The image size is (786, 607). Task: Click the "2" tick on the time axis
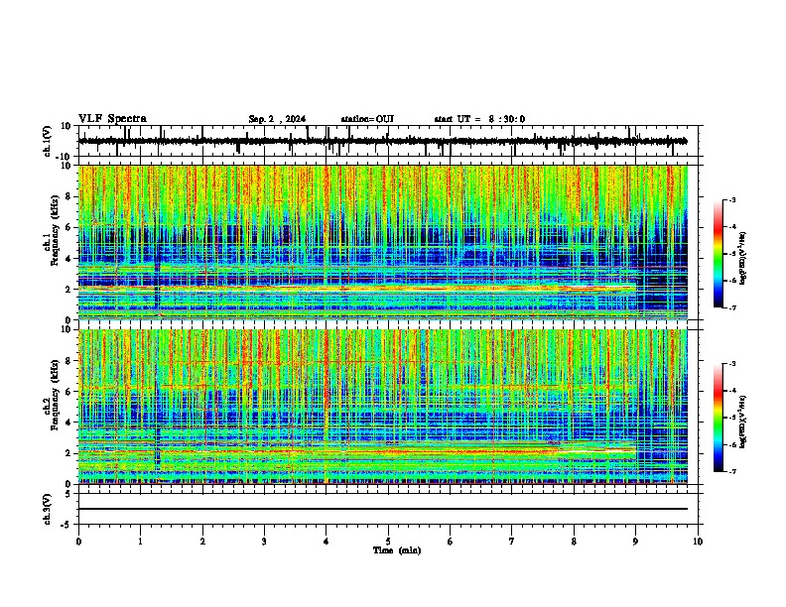202,542
